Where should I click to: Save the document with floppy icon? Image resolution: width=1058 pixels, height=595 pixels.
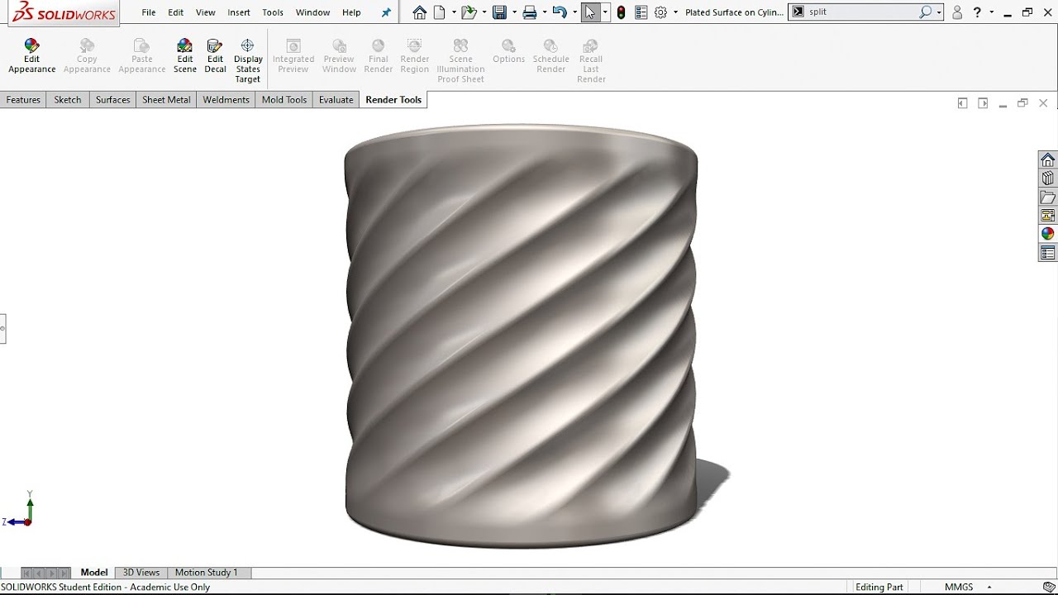tap(499, 12)
